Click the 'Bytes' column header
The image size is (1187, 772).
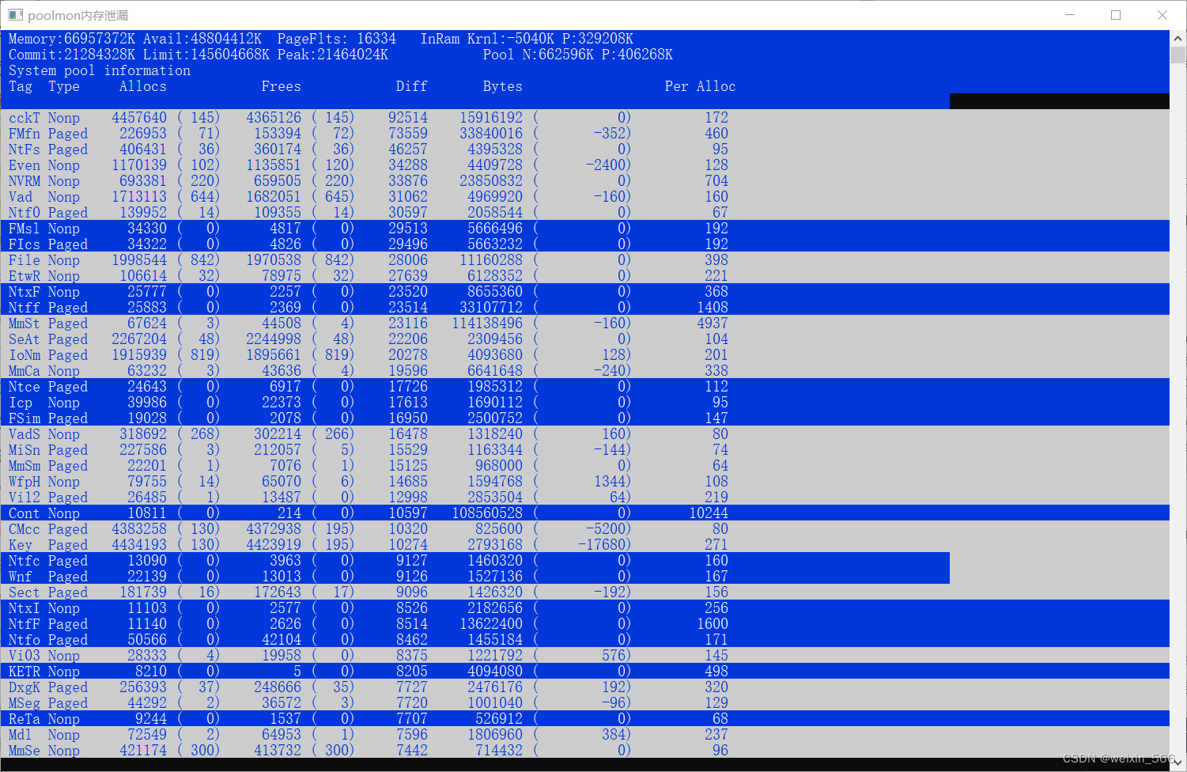(x=503, y=86)
